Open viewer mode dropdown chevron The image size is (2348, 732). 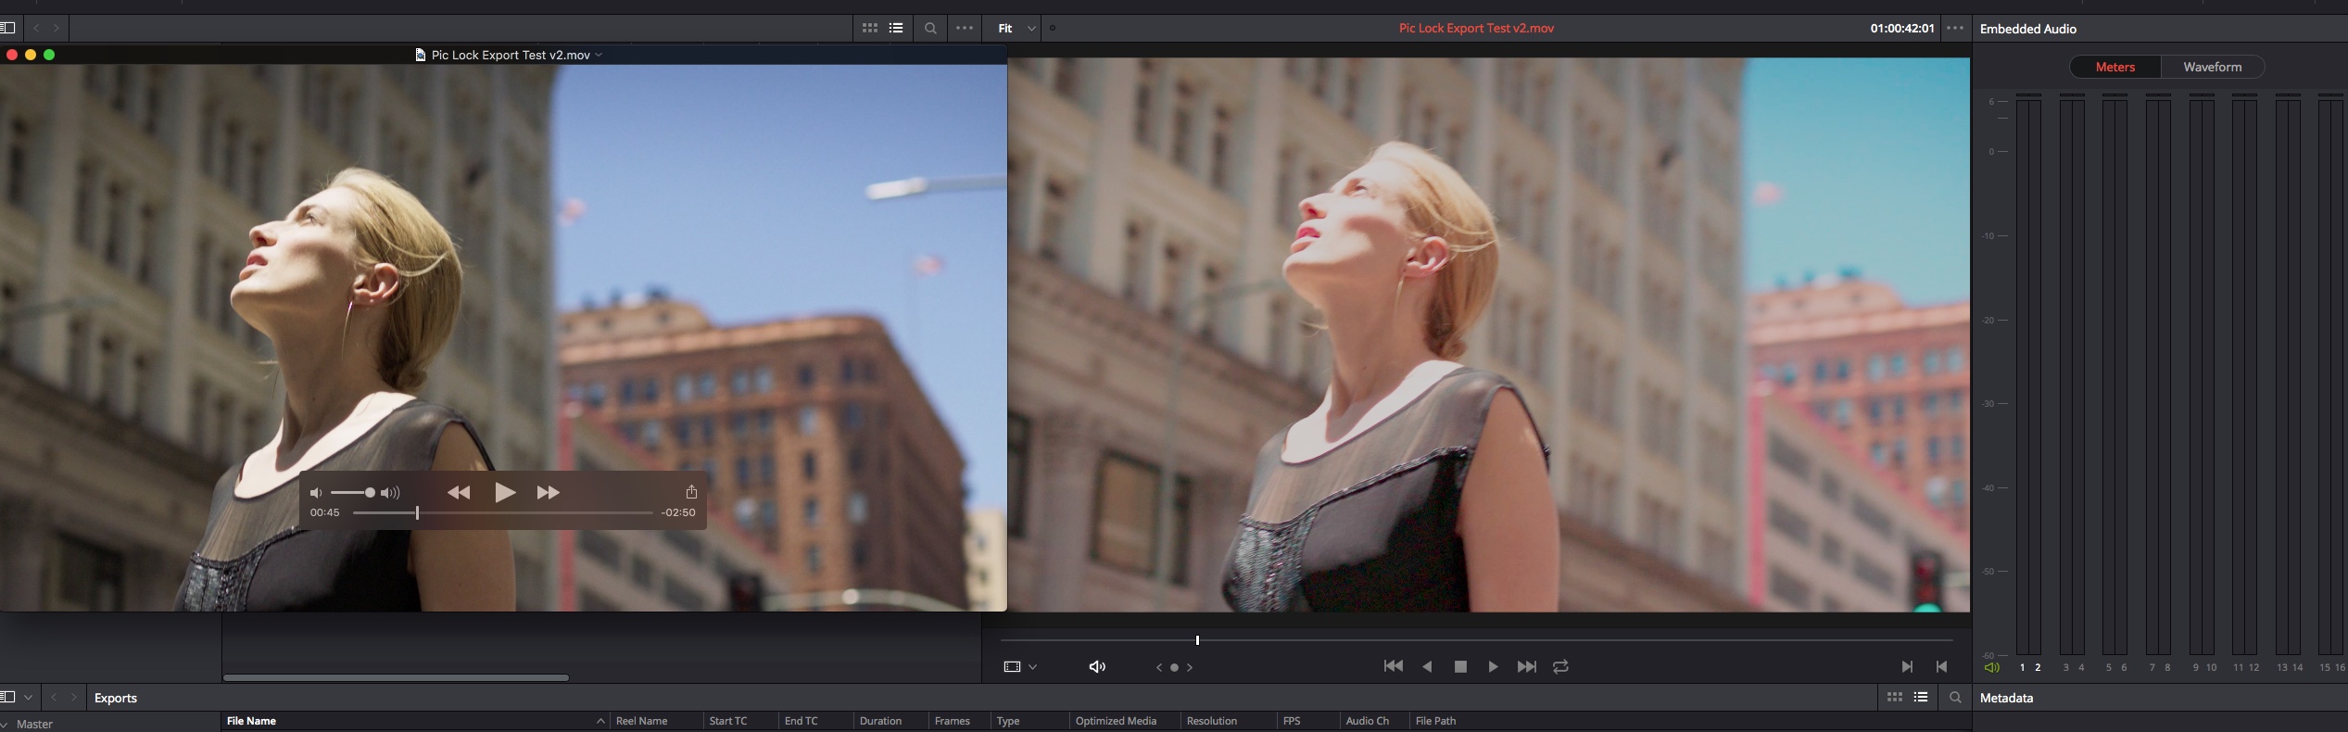1032,667
